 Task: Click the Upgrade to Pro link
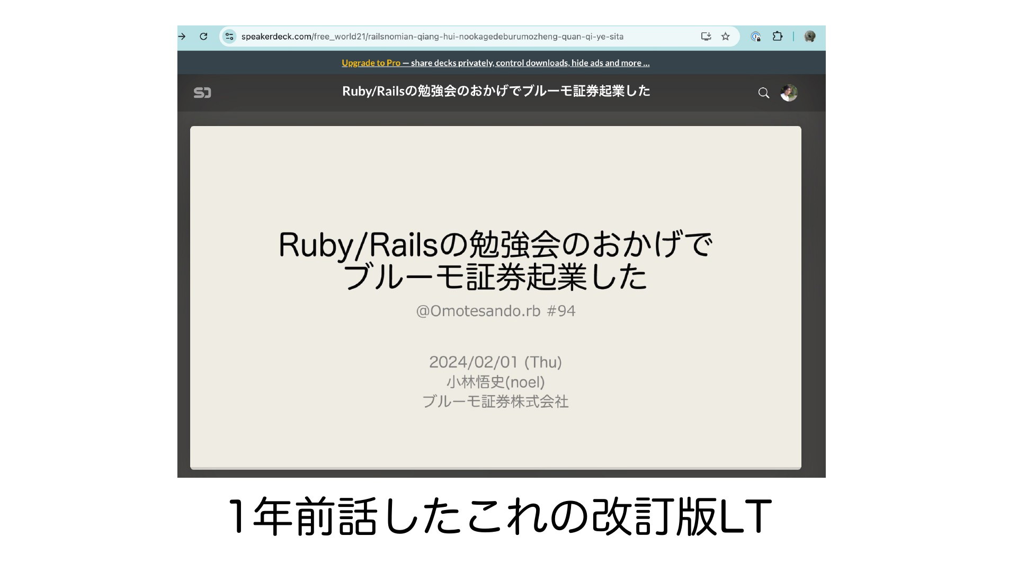[371, 63]
